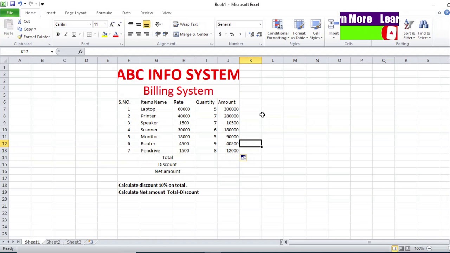The width and height of the screenshot is (450, 253).
Task: Open the Borders button
Action: 89,34
